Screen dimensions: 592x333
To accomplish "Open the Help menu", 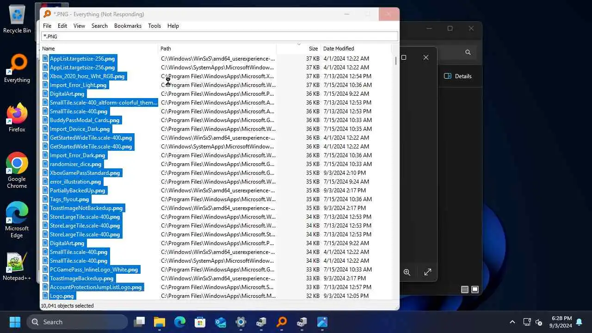I will [x=173, y=26].
